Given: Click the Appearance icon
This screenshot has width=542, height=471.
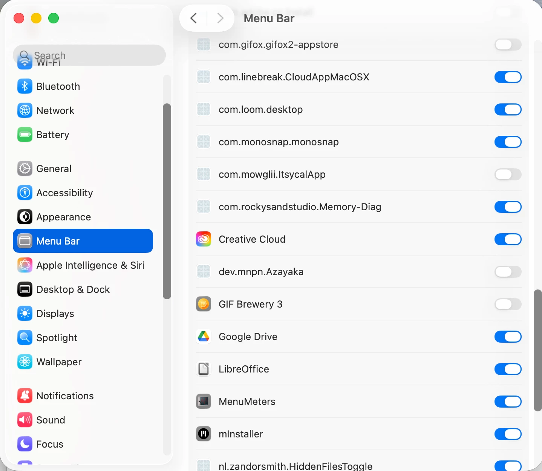Looking at the screenshot, I should point(25,217).
